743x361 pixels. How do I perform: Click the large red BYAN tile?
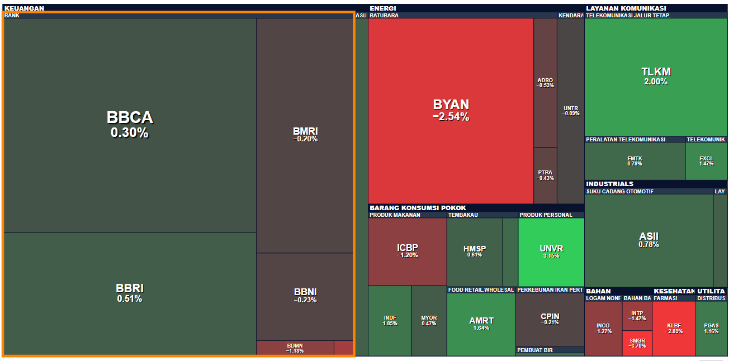(x=451, y=110)
